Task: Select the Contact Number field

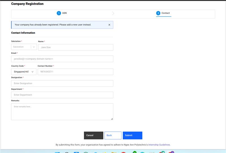Action: coord(75,72)
